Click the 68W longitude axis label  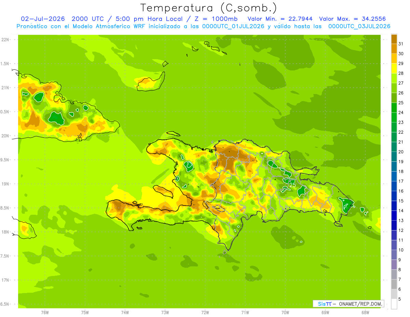click(365, 313)
